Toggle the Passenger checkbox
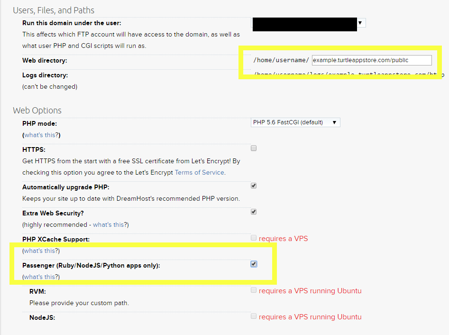The height and width of the screenshot is (335, 449). [x=254, y=264]
